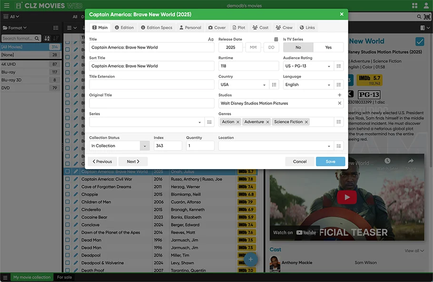
Task: Open the user account icon
Action: point(426,6)
